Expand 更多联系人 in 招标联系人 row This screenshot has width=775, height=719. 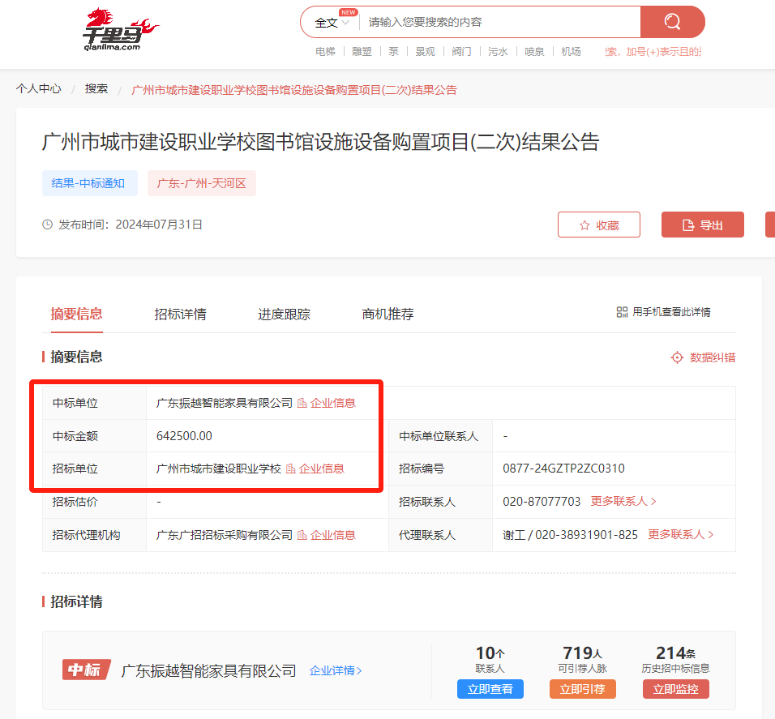pos(623,502)
